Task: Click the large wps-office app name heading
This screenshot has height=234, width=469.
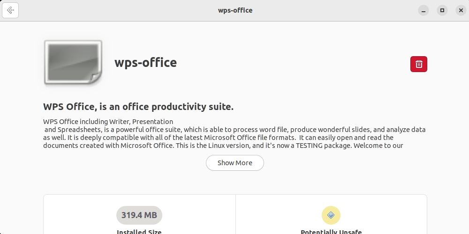Action: point(145,63)
